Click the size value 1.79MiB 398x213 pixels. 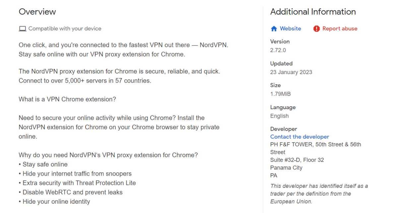[280, 94]
